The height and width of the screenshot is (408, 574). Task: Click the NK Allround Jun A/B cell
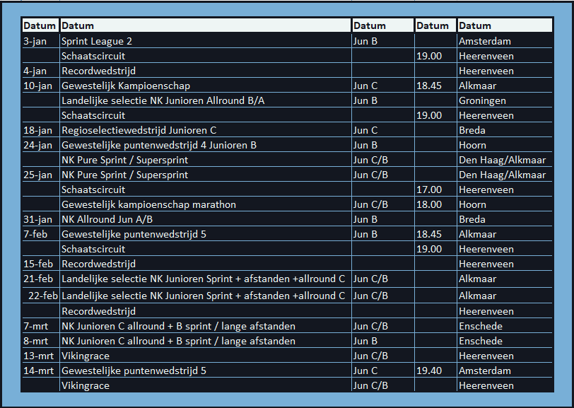[107, 219]
